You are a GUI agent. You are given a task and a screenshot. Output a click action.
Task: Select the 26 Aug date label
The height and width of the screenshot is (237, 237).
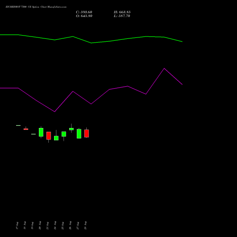click(x=70, y=226)
